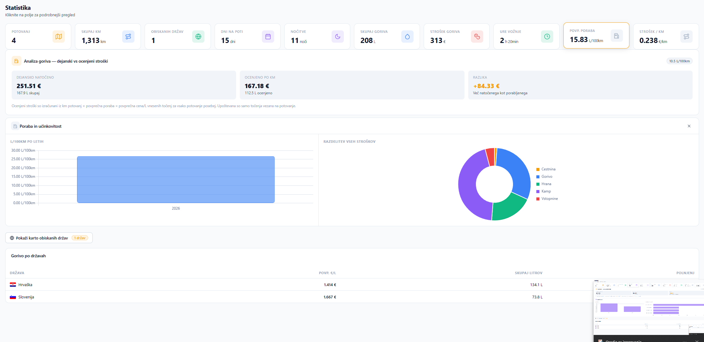Viewport: 704px width, 342px height.
Task: Select the globe icon on OBISKANIH DRŽAV card
Action: [x=198, y=36]
